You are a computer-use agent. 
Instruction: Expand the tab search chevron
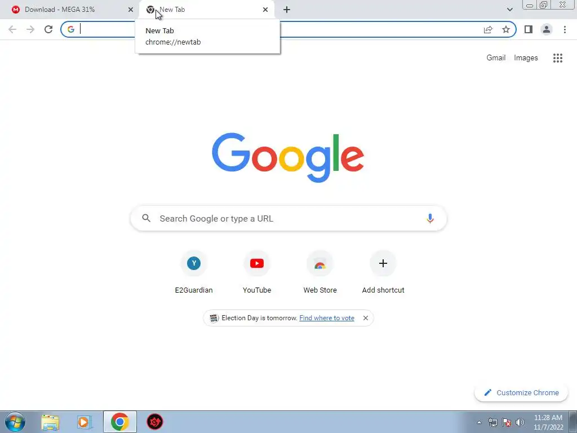pyautogui.click(x=509, y=10)
